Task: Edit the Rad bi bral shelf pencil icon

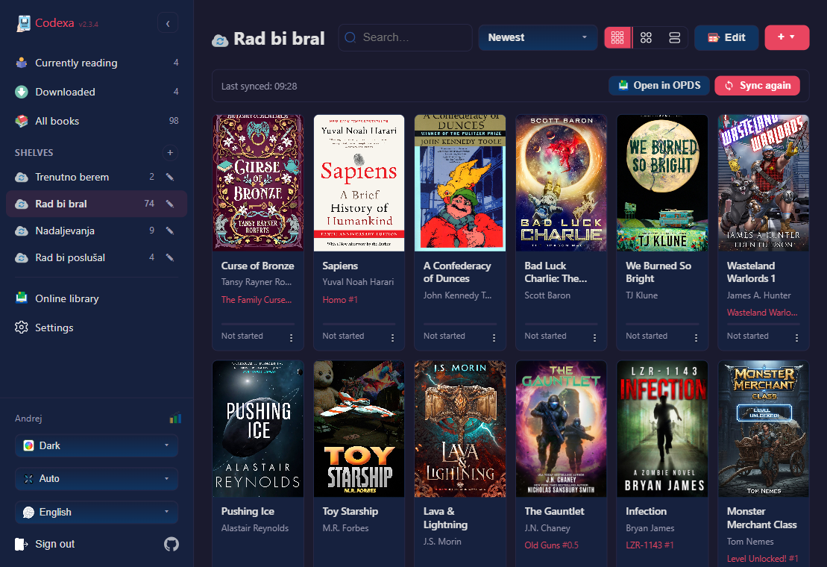Action: click(x=170, y=204)
